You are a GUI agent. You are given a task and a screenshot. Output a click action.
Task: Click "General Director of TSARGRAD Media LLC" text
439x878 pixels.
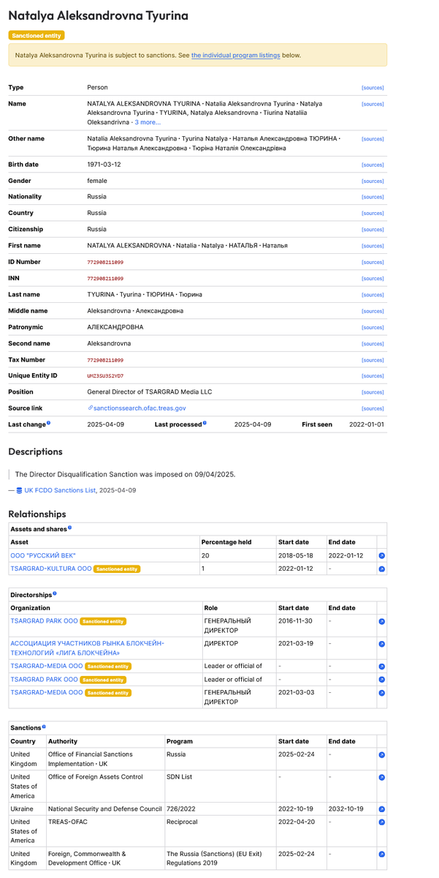click(x=149, y=392)
